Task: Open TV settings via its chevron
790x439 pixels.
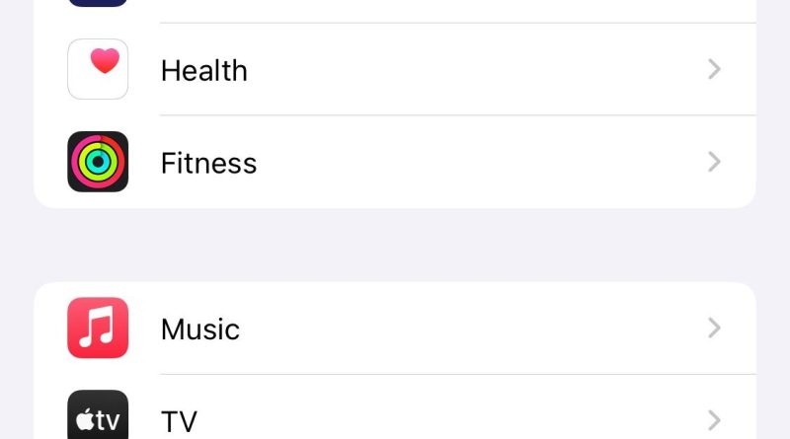Action: tap(714, 420)
